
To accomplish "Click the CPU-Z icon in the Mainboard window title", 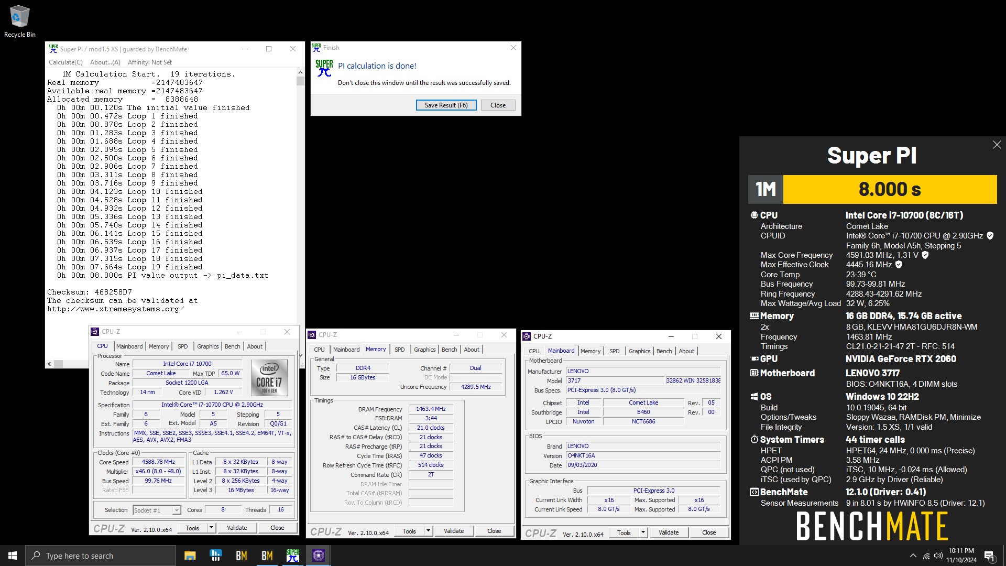I will [x=527, y=336].
